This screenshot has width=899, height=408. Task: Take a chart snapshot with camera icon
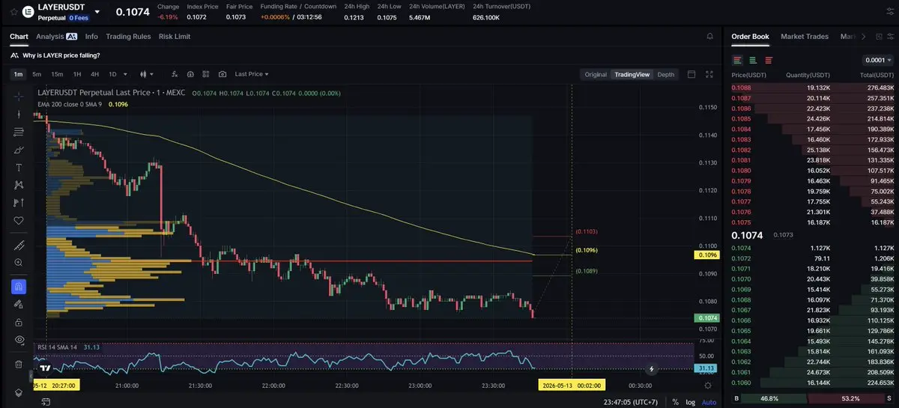coord(223,74)
